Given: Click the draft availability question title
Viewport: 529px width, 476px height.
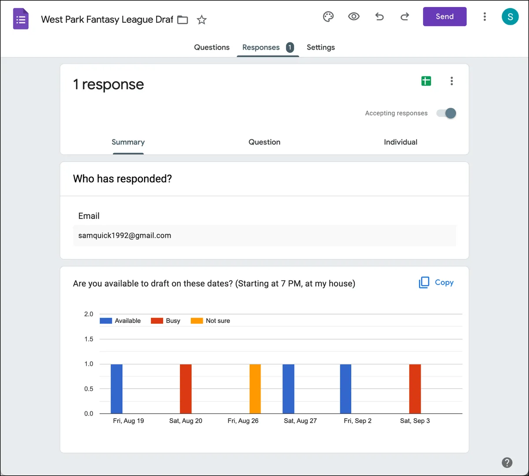Looking at the screenshot, I should click(x=214, y=283).
